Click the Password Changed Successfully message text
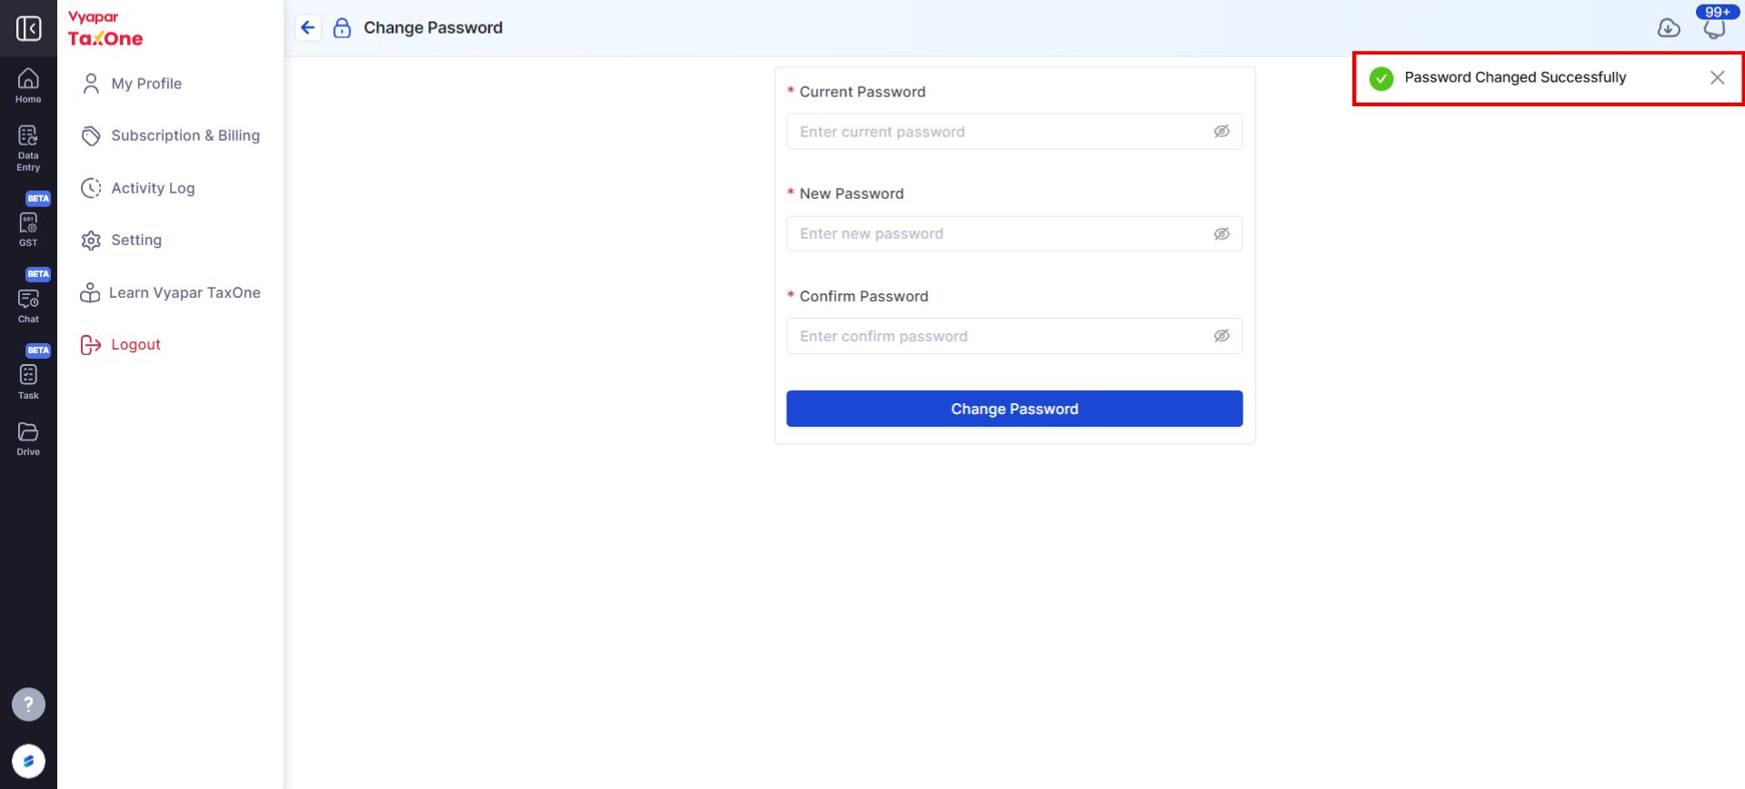This screenshot has width=1745, height=789. (x=1515, y=78)
